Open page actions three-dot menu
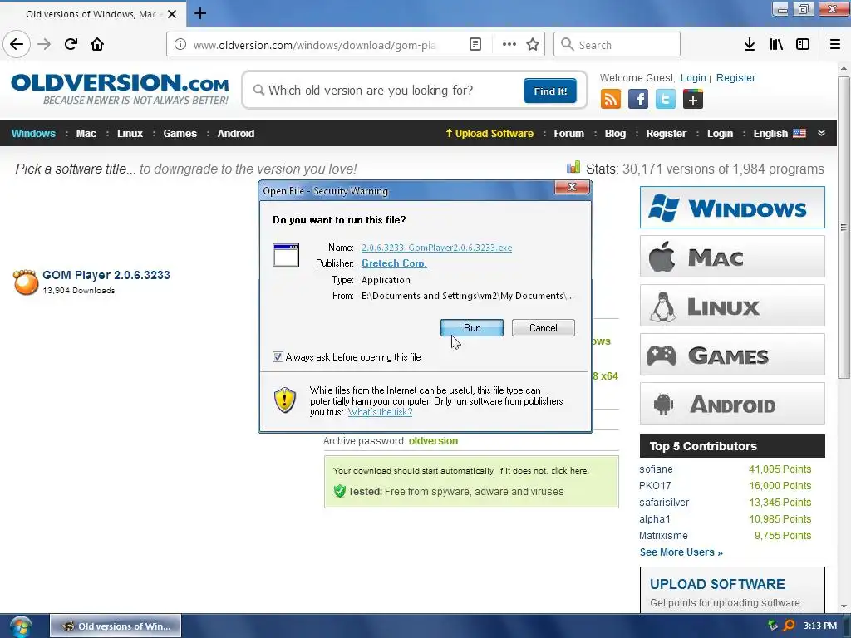Screen dimensions: 851x638 point(509,45)
